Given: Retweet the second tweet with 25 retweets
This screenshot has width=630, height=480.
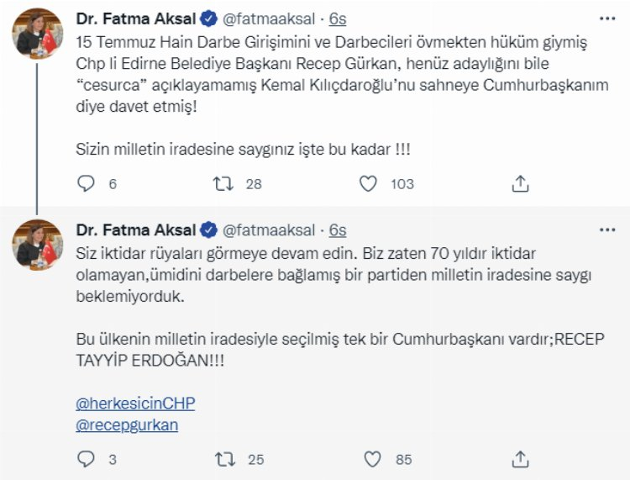Looking at the screenshot, I should pyautogui.click(x=223, y=459).
